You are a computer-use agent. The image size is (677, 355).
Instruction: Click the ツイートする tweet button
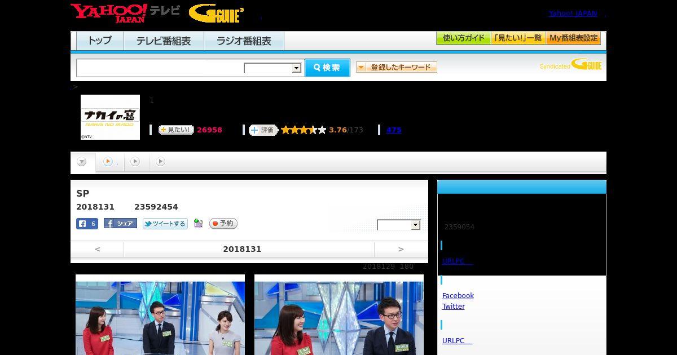click(x=165, y=224)
